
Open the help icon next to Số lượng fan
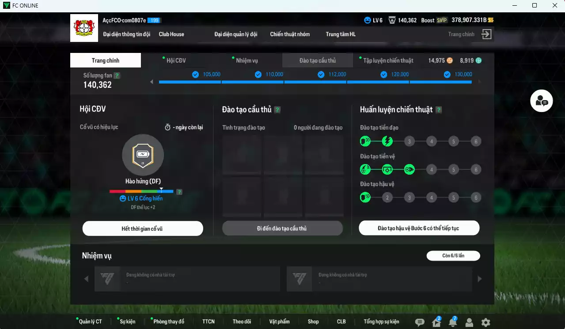coord(117,75)
